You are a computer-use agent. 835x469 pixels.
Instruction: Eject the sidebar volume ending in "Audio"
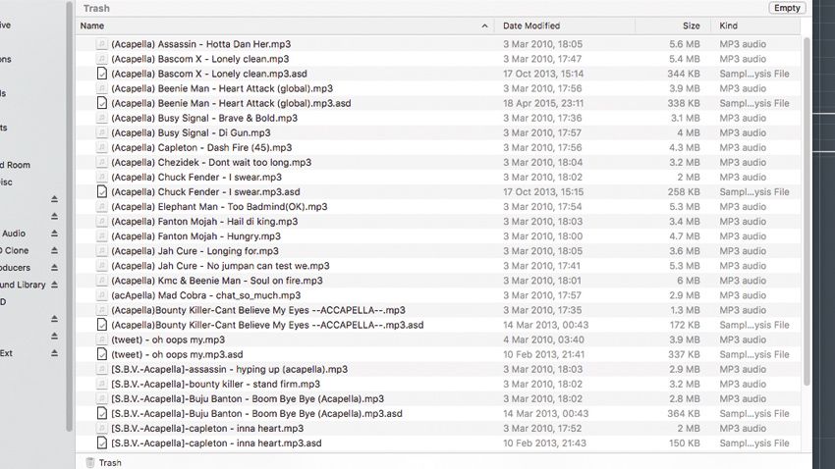(55, 234)
